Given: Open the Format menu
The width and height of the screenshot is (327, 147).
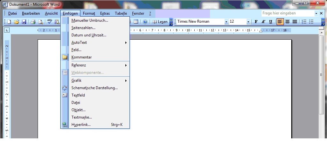Looking at the screenshot, I should point(89,13).
